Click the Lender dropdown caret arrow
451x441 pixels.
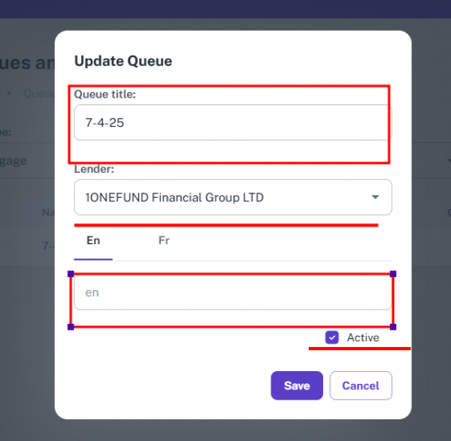pos(375,198)
